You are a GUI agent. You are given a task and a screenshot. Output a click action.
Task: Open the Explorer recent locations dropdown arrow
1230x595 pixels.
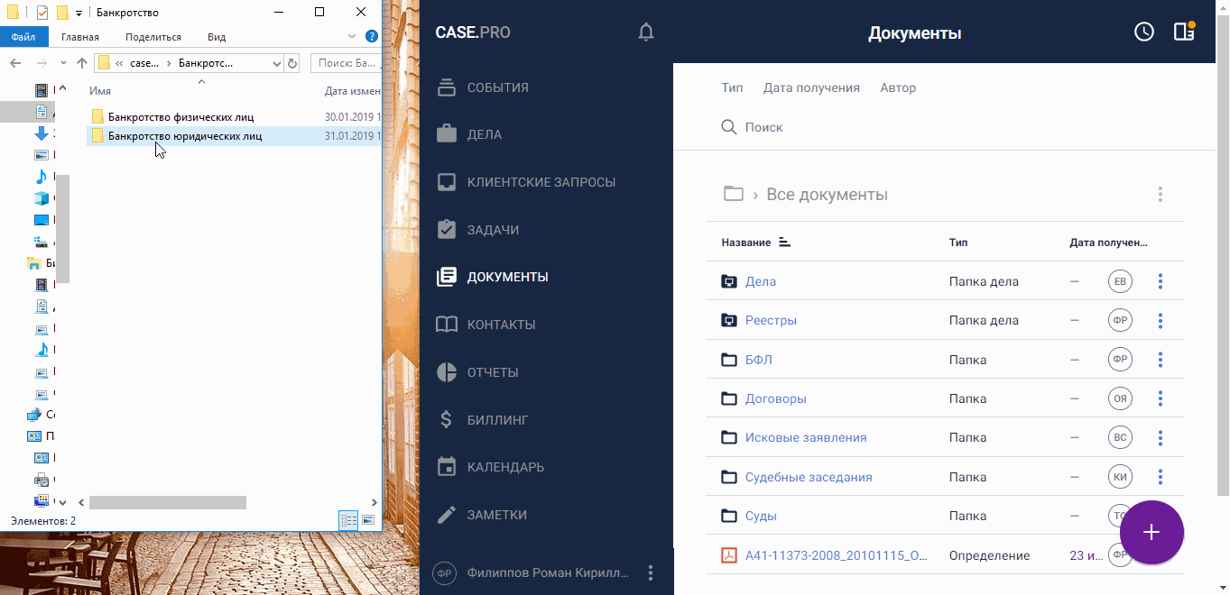pyautogui.click(x=65, y=63)
